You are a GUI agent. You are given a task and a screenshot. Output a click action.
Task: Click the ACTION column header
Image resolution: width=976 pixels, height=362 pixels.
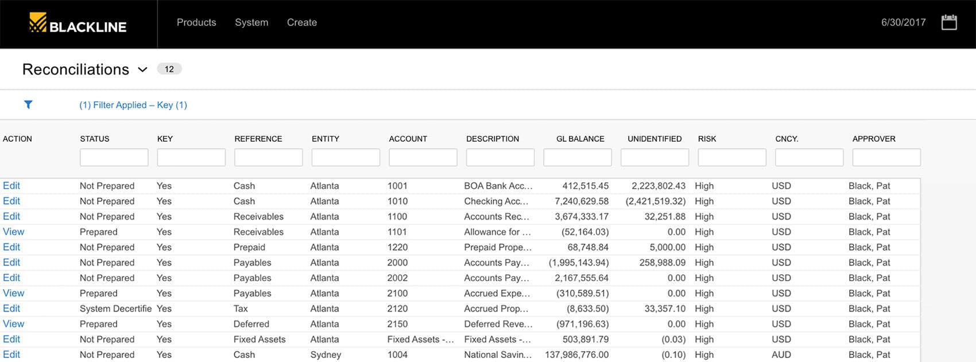click(17, 139)
